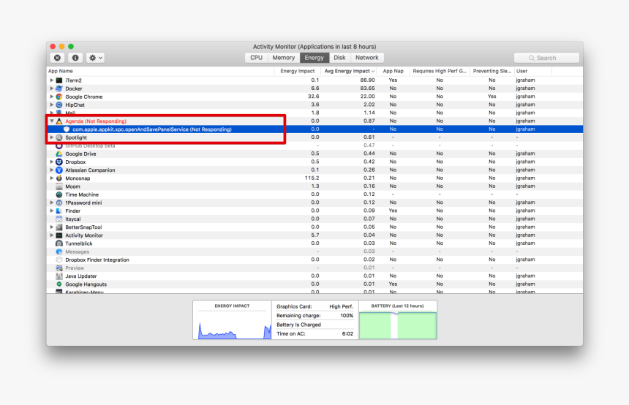
Task: Click the Preview icon
Action: 59,268
